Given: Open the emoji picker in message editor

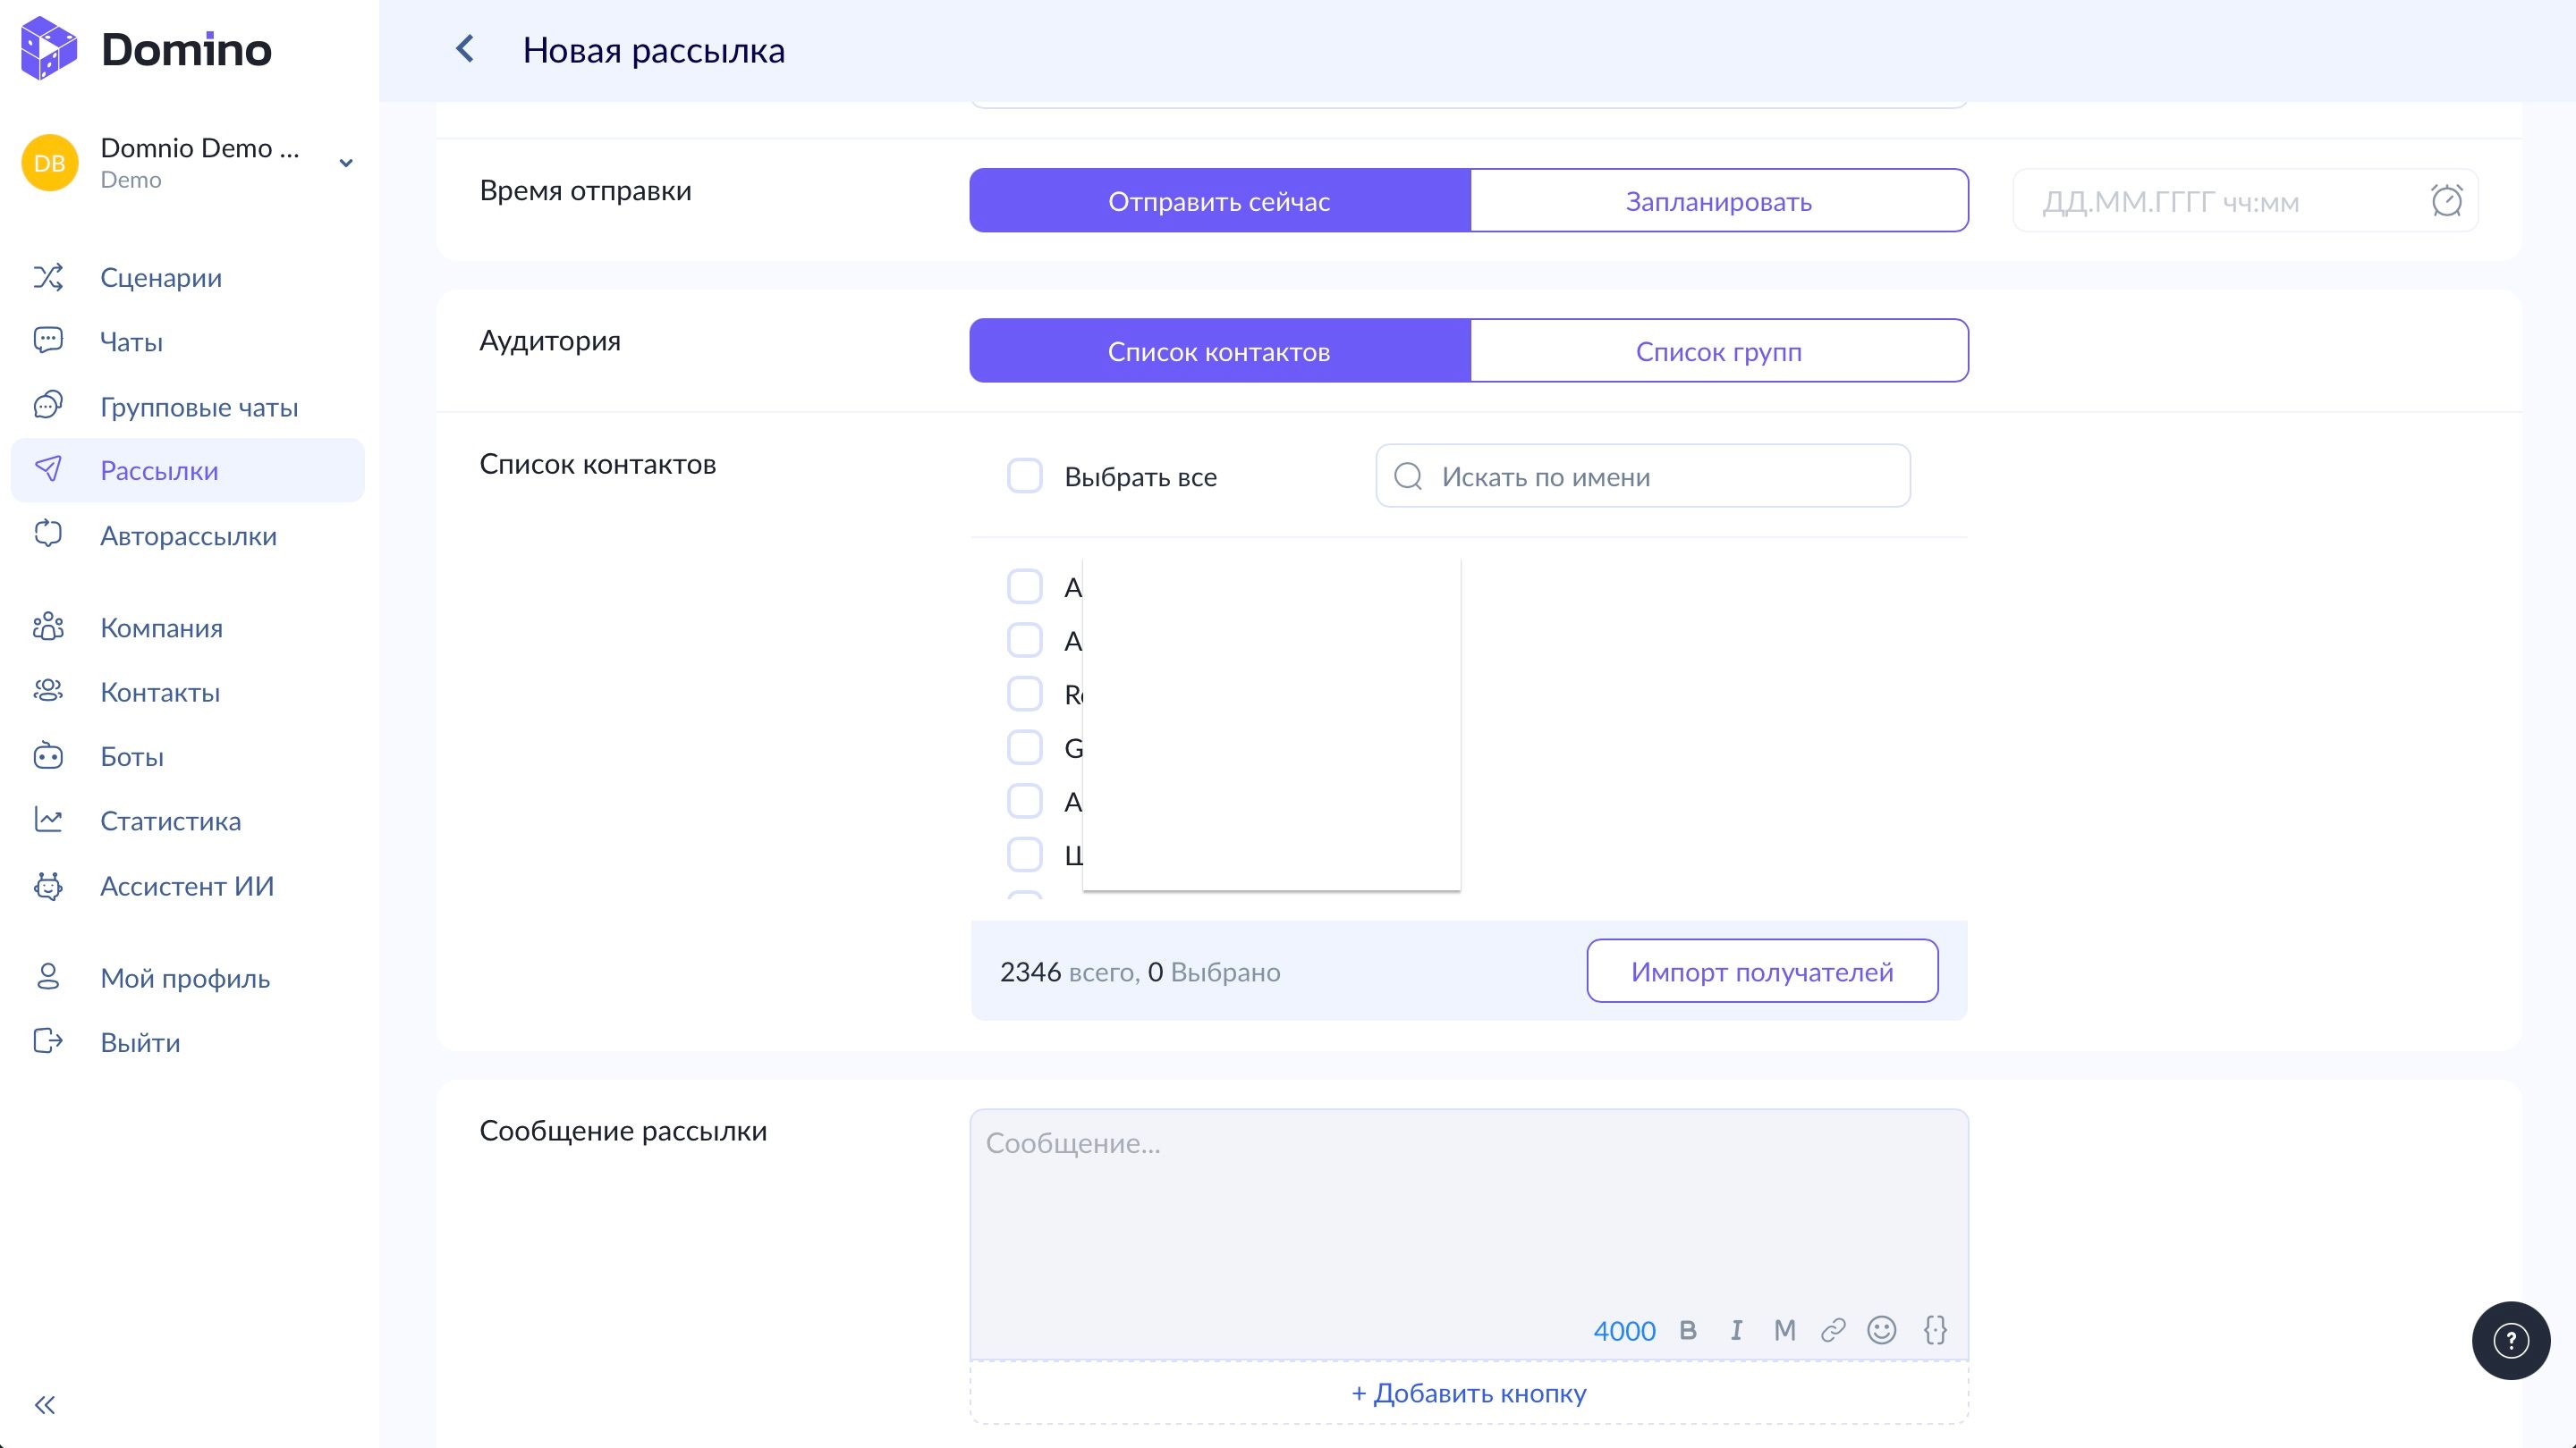Looking at the screenshot, I should tap(1881, 1330).
